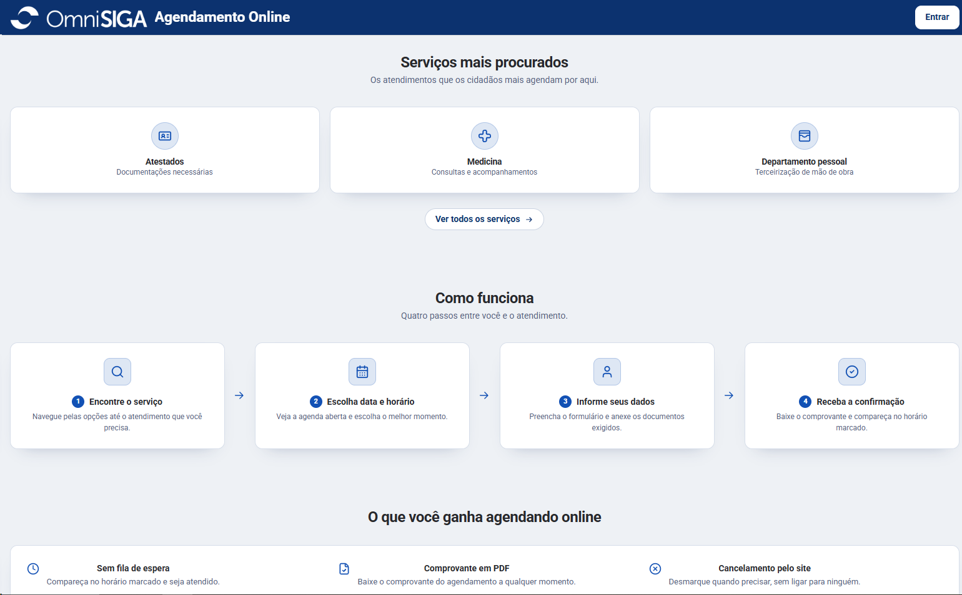
Task: Open the Medicina service card title
Action: (485, 162)
